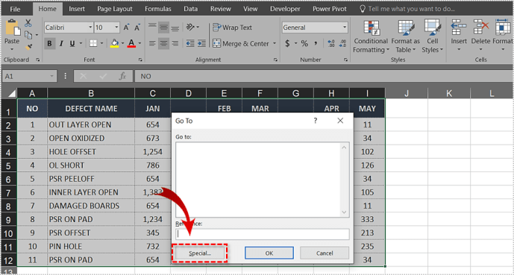Image resolution: width=514 pixels, height=275 pixels.
Task: Switch to the Insert tab
Action: pos(77,9)
